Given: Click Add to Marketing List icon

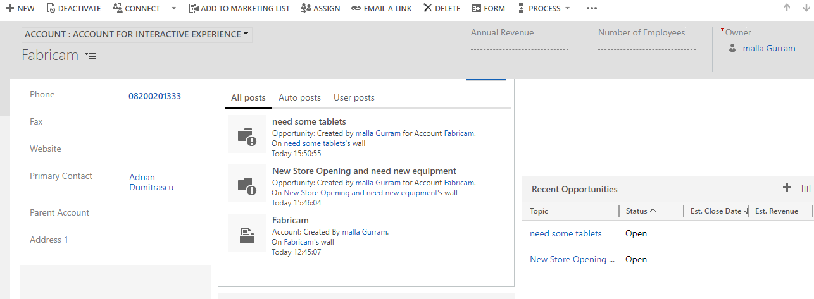Looking at the screenshot, I should click(194, 8).
